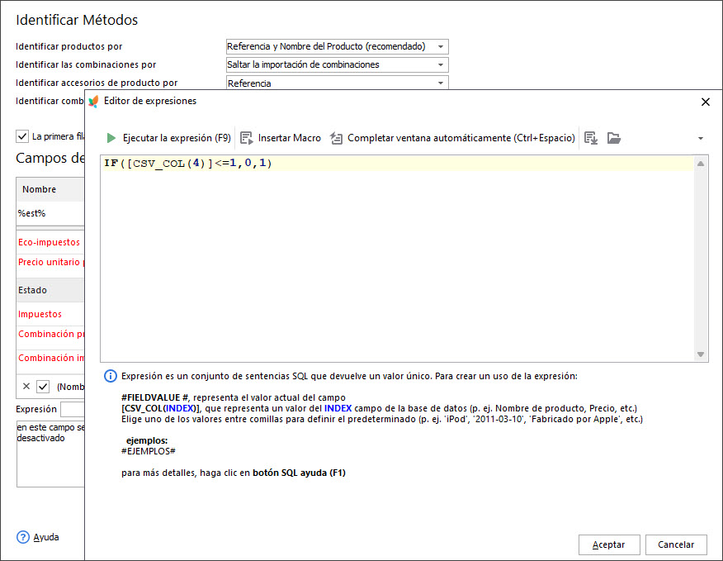Click the Cancelar button
723x561 pixels.
click(x=676, y=544)
